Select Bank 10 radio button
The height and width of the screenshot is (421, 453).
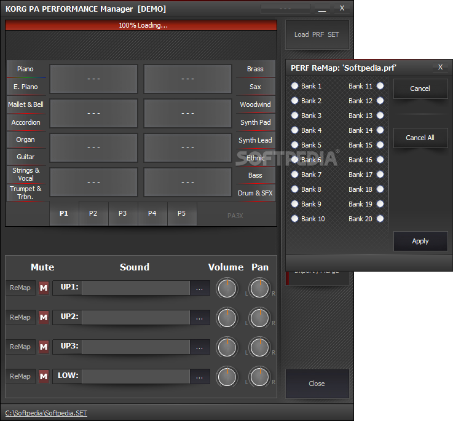(294, 218)
